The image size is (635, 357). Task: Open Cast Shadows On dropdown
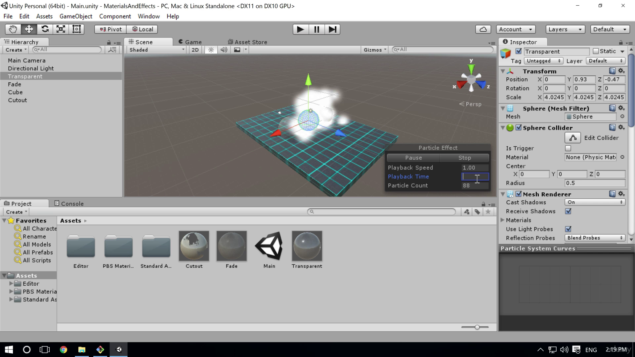pyautogui.click(x=595, y=202)
